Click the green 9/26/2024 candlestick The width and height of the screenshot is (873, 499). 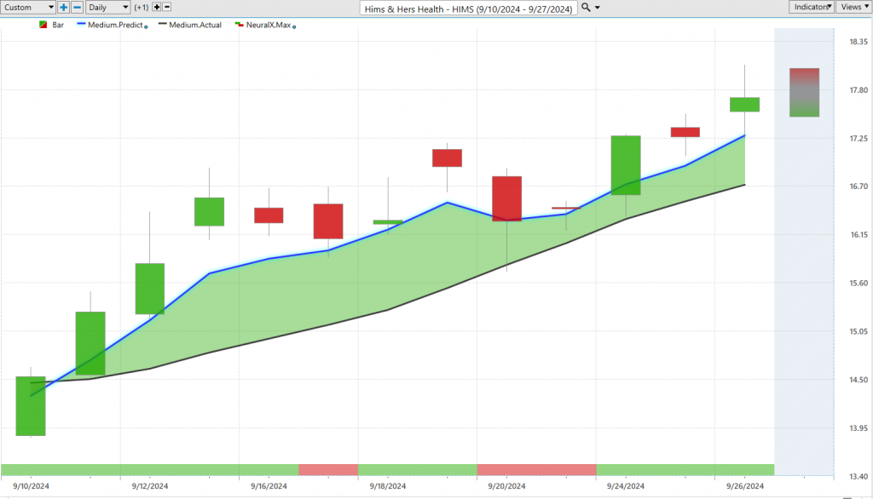click(x=744, y=105)
